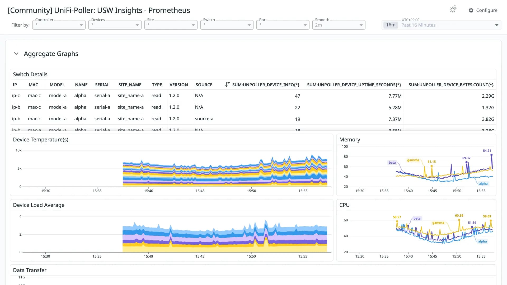507x285 pixels.
Task: Click the value 22 in the table
Action: pos(297,108)
